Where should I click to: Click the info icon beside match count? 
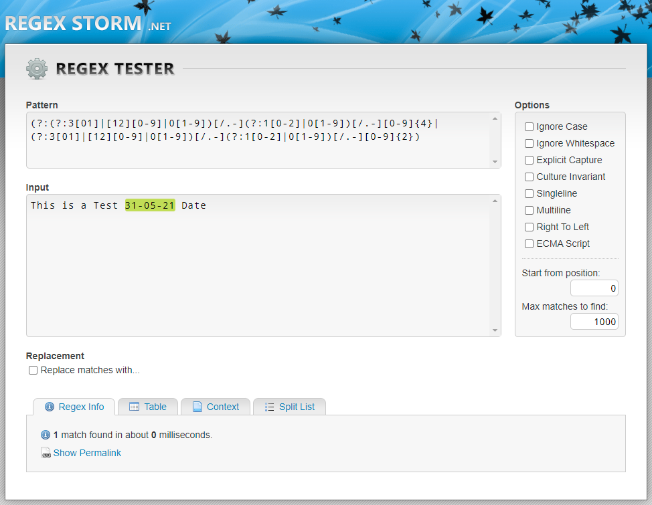(x=46, y=435)
